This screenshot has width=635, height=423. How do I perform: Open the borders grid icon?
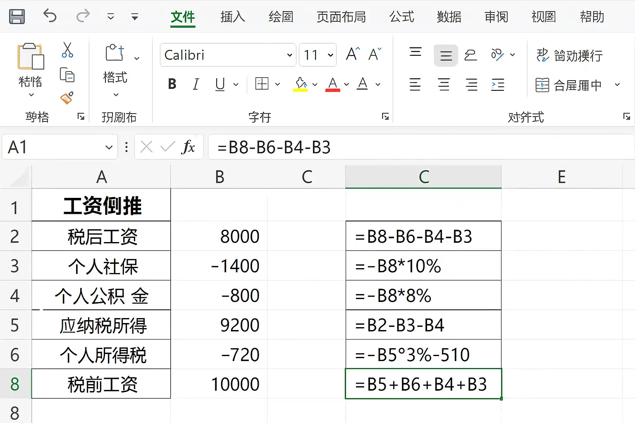[x=262, y=84]
